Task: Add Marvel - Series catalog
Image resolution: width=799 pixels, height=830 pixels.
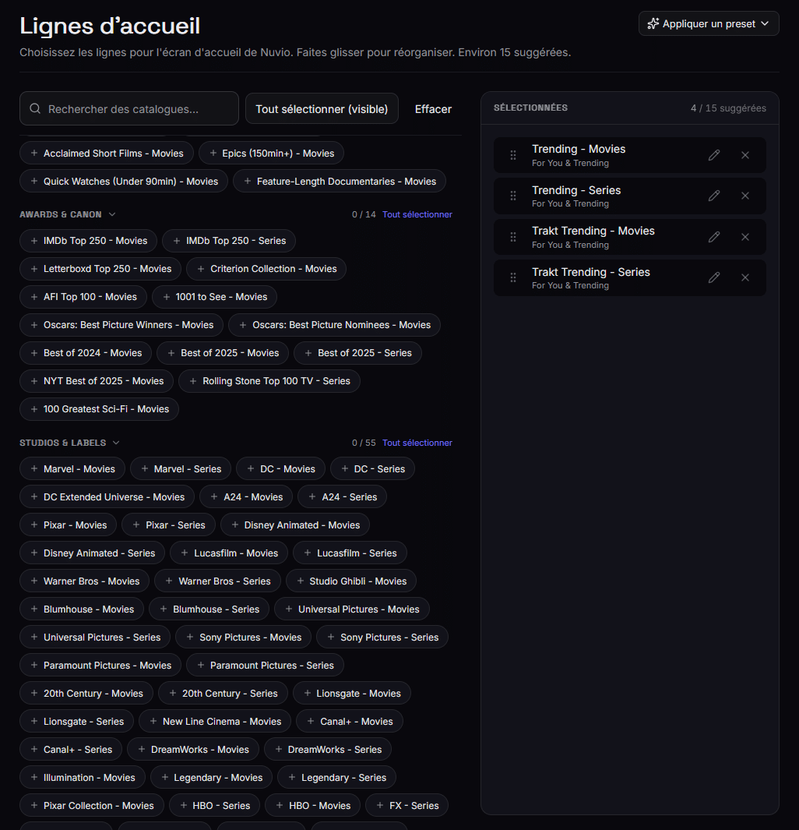Action: 181,469
